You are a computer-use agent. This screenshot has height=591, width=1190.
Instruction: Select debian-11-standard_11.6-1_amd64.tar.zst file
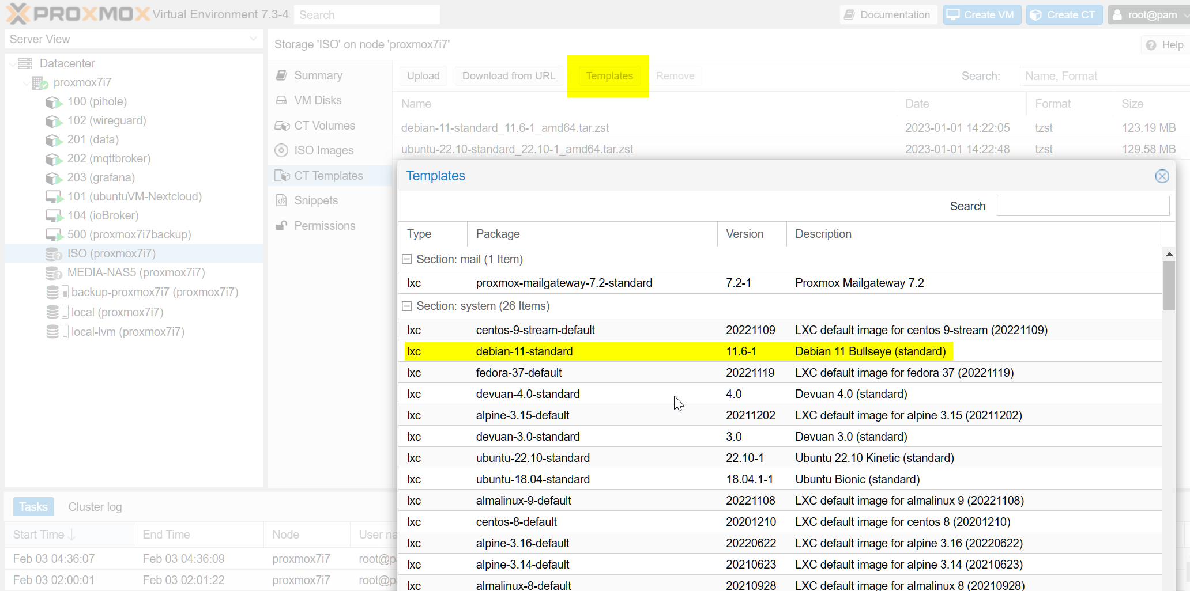pos(791,128)
